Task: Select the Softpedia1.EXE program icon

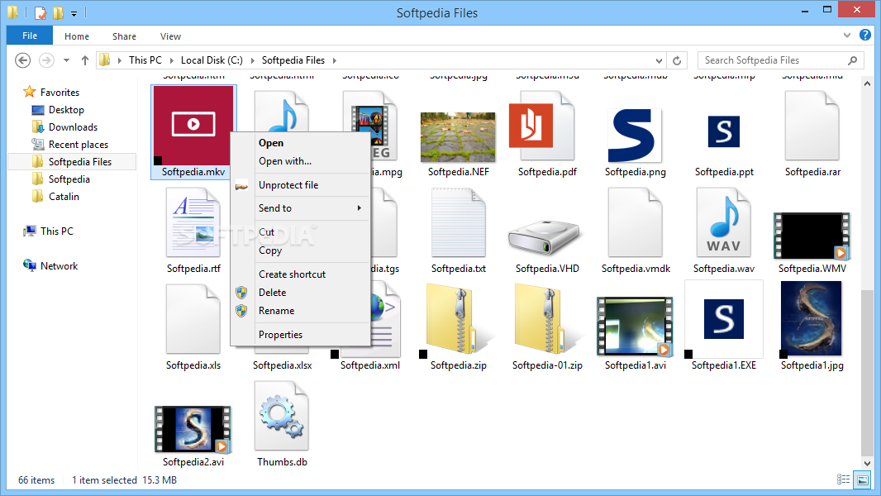Action: tap(724, 319)
